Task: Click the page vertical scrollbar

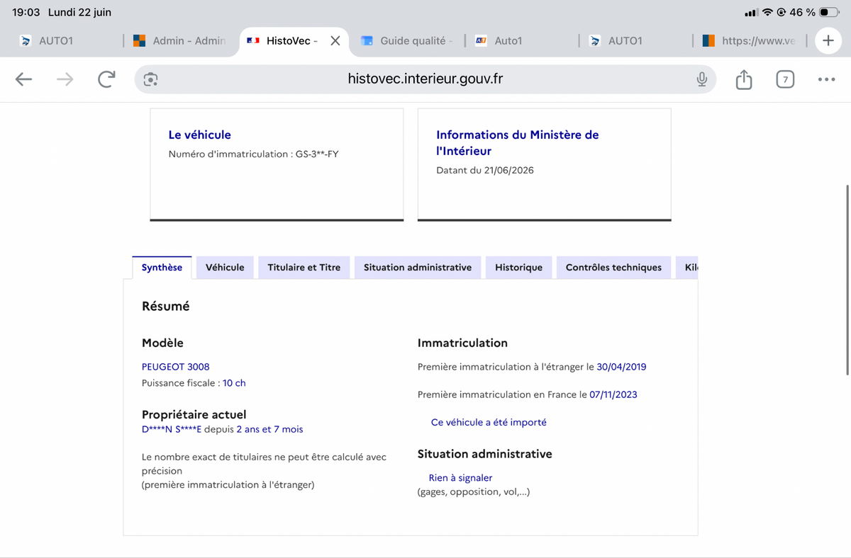Action: tap(847, 280)
